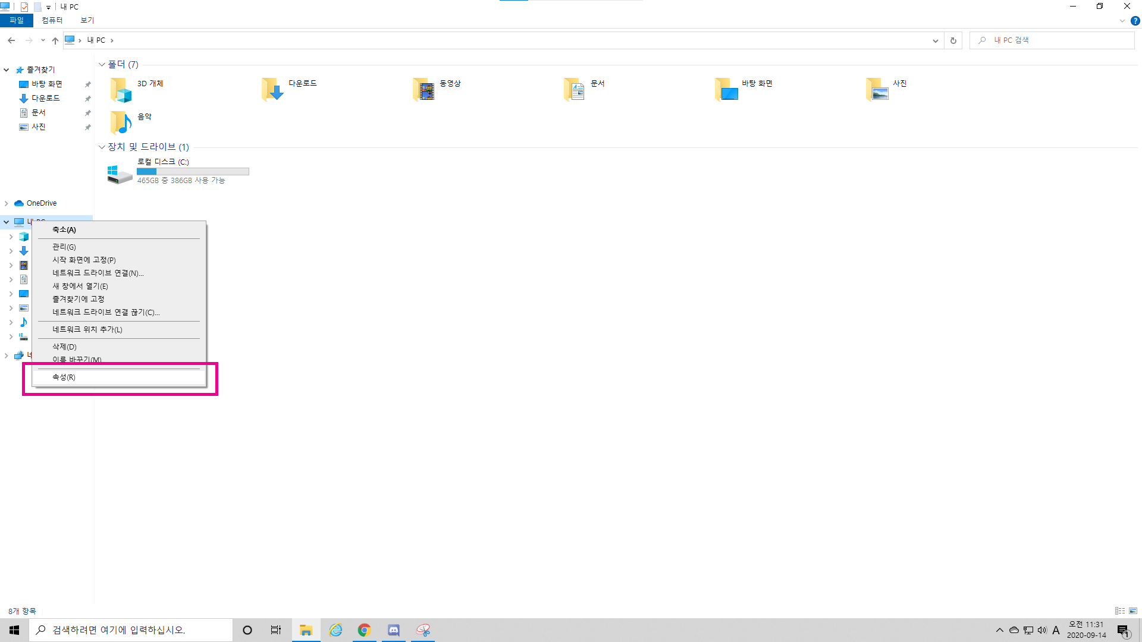Select 새 창에서 열기(E) menu entry
The image size is (1142, 642).
[x=119, y=286]
